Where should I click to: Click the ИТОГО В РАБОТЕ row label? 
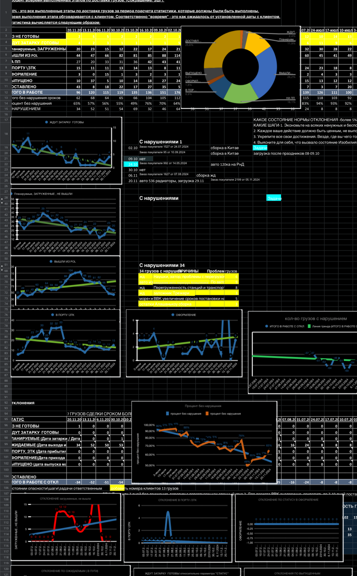39,93
